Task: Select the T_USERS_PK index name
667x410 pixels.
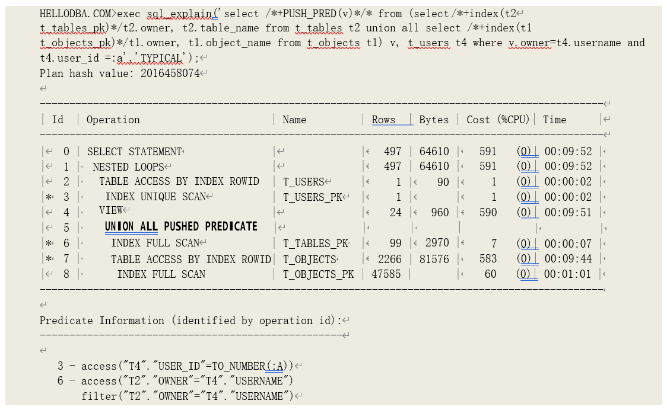Action: click(x=312, y=197)
